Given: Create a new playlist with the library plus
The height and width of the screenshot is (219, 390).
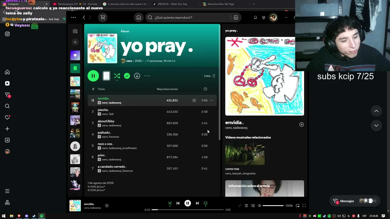Looking at the screenshot, I should click(x=75, y=42).
